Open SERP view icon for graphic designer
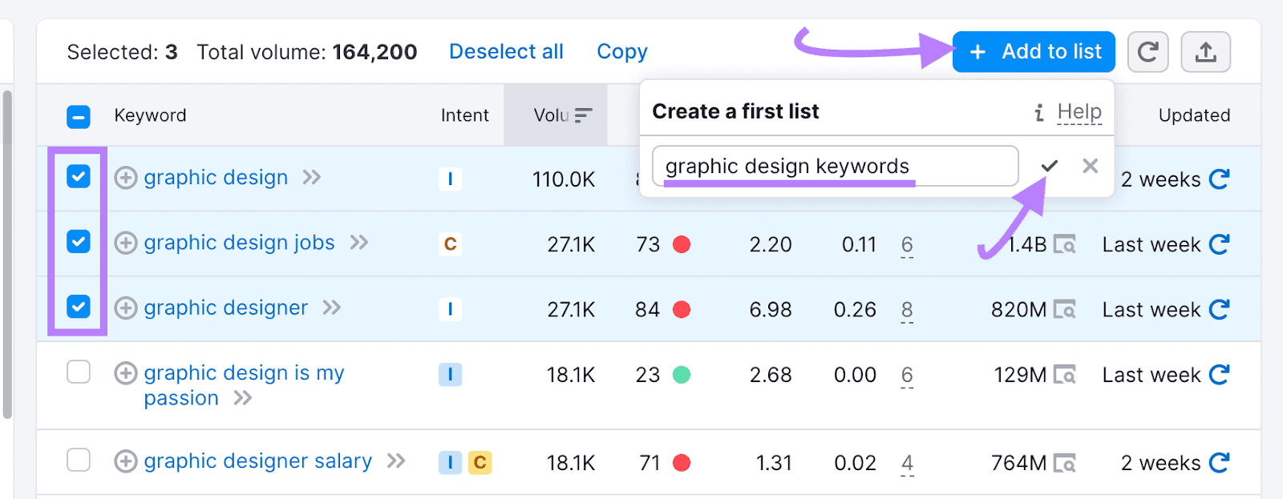Screen dimensions: 1283x499 coord(1064,309)
